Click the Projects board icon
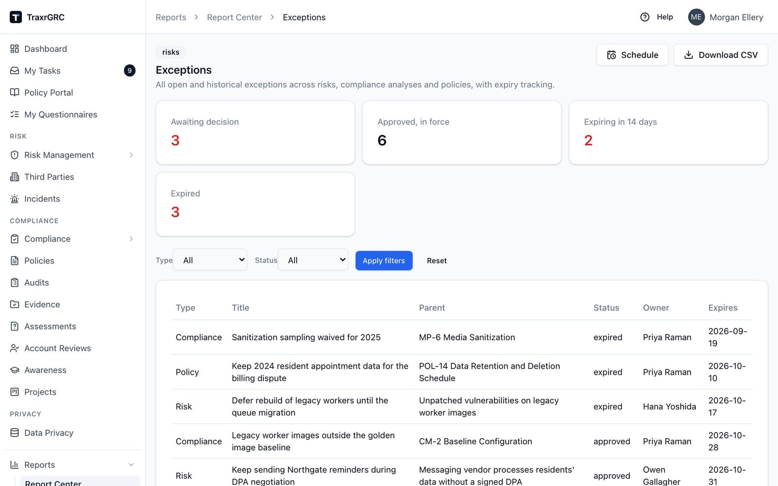Image resolution: width=778 pixels, height=486 pixels. tap(15, 392)
